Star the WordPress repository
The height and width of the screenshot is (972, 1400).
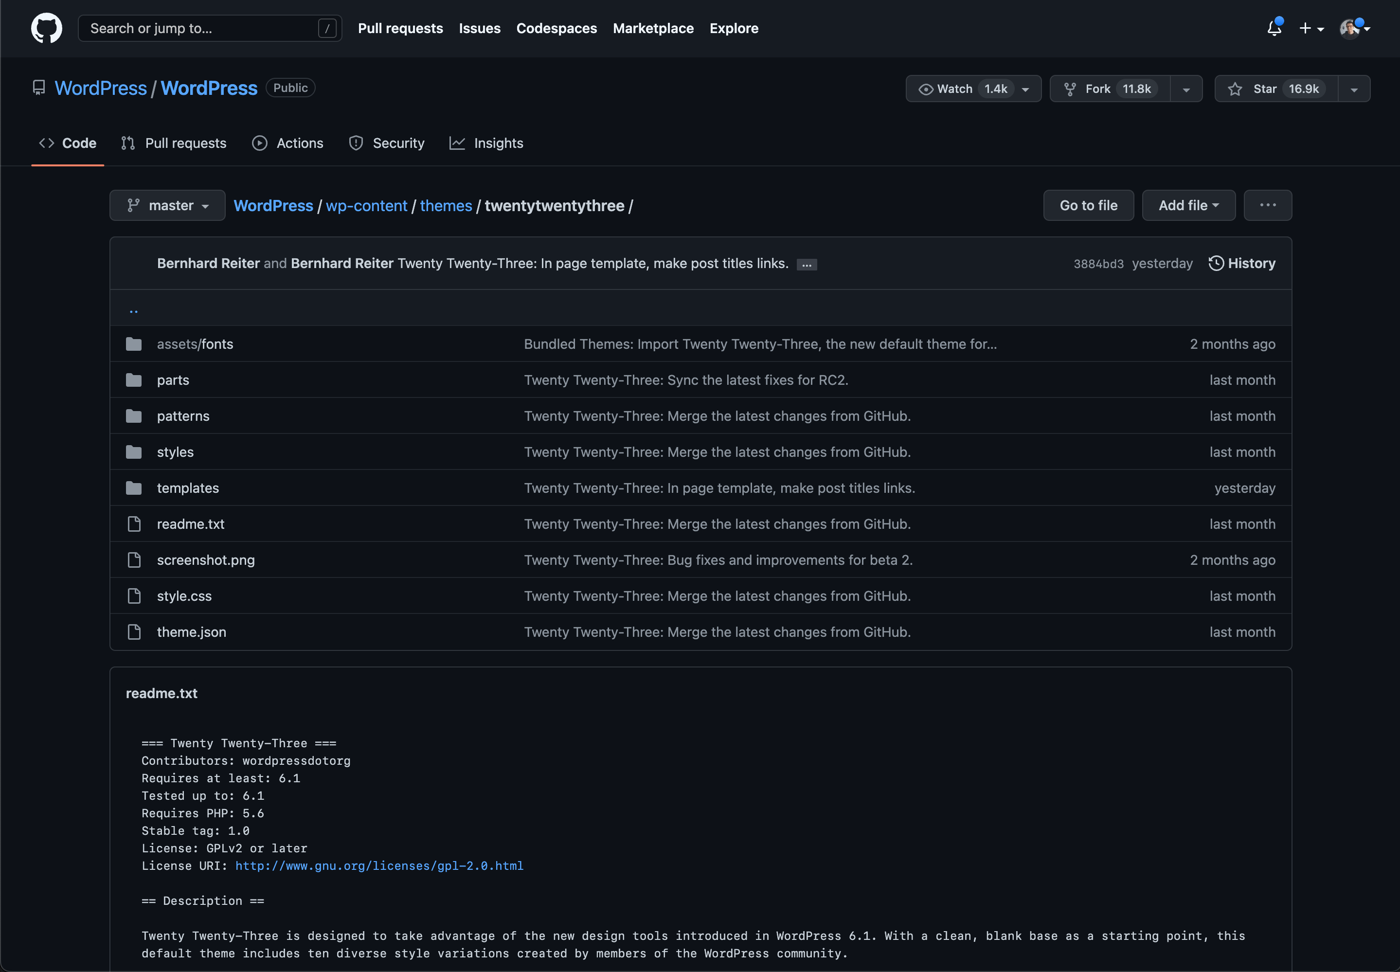pos(1276,89)
